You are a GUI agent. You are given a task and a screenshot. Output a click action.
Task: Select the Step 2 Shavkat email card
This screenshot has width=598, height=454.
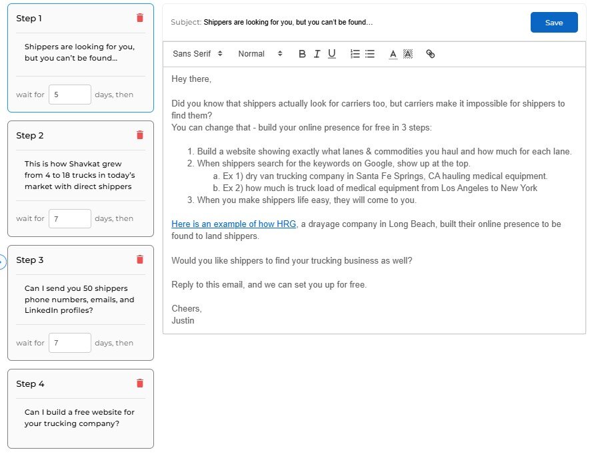[80, 176]
